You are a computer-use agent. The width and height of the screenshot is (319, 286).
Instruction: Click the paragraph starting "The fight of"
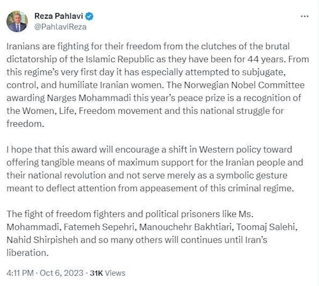click(152, 234)
